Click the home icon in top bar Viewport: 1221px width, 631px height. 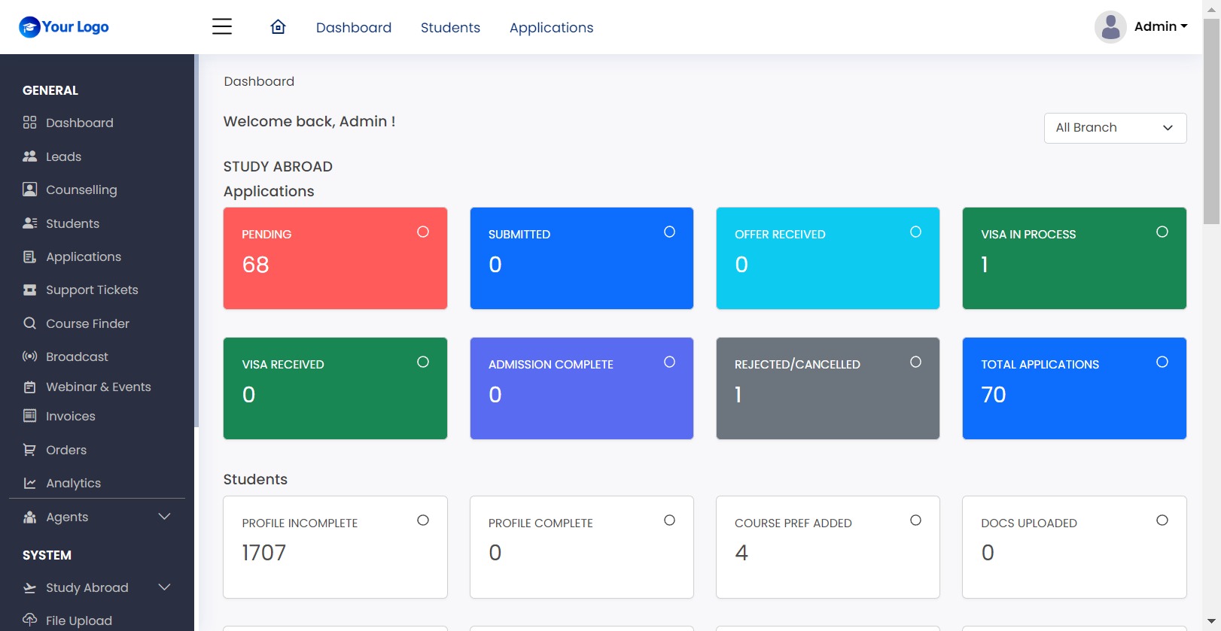click(278, 27)
